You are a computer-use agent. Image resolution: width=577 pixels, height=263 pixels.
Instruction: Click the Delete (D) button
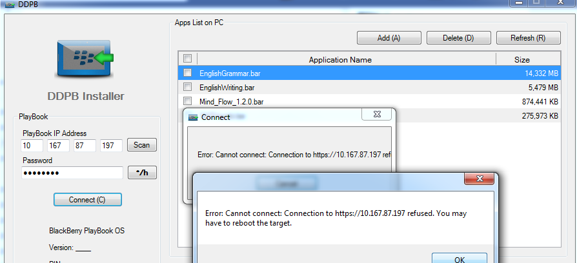pos(458,38)
